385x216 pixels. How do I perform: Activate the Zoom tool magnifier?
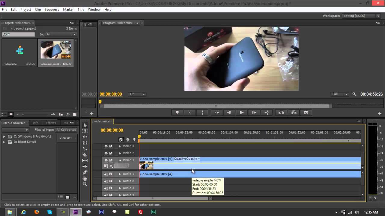pos(85,184)
